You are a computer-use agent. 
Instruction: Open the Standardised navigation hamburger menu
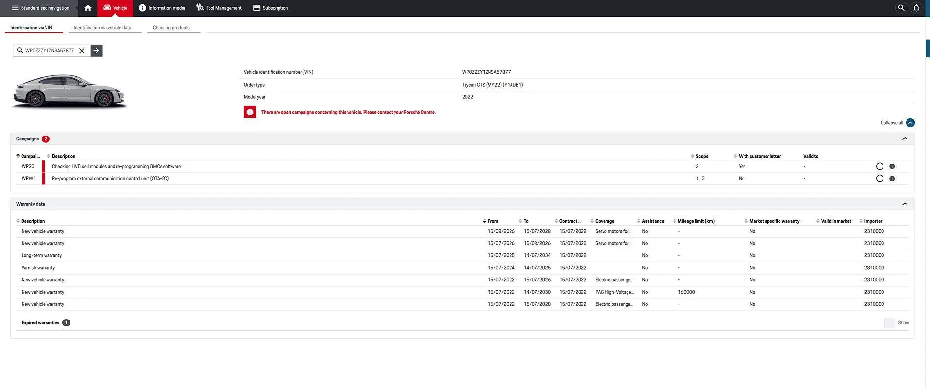40,8
